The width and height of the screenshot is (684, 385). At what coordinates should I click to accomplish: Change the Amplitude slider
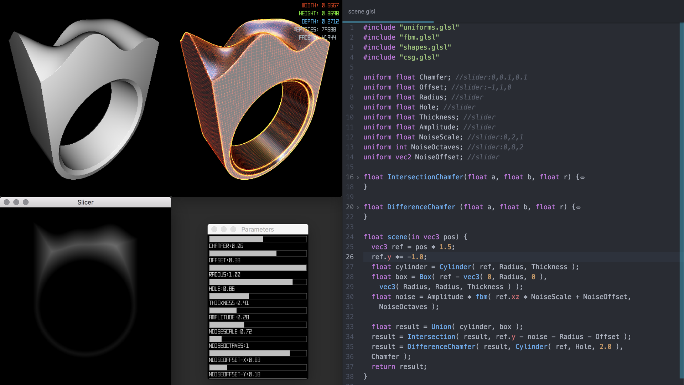click(x=258, y=310)
